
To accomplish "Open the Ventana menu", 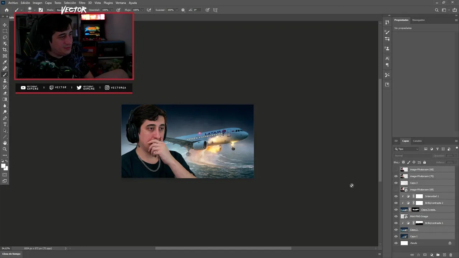I will pos(121,3).
